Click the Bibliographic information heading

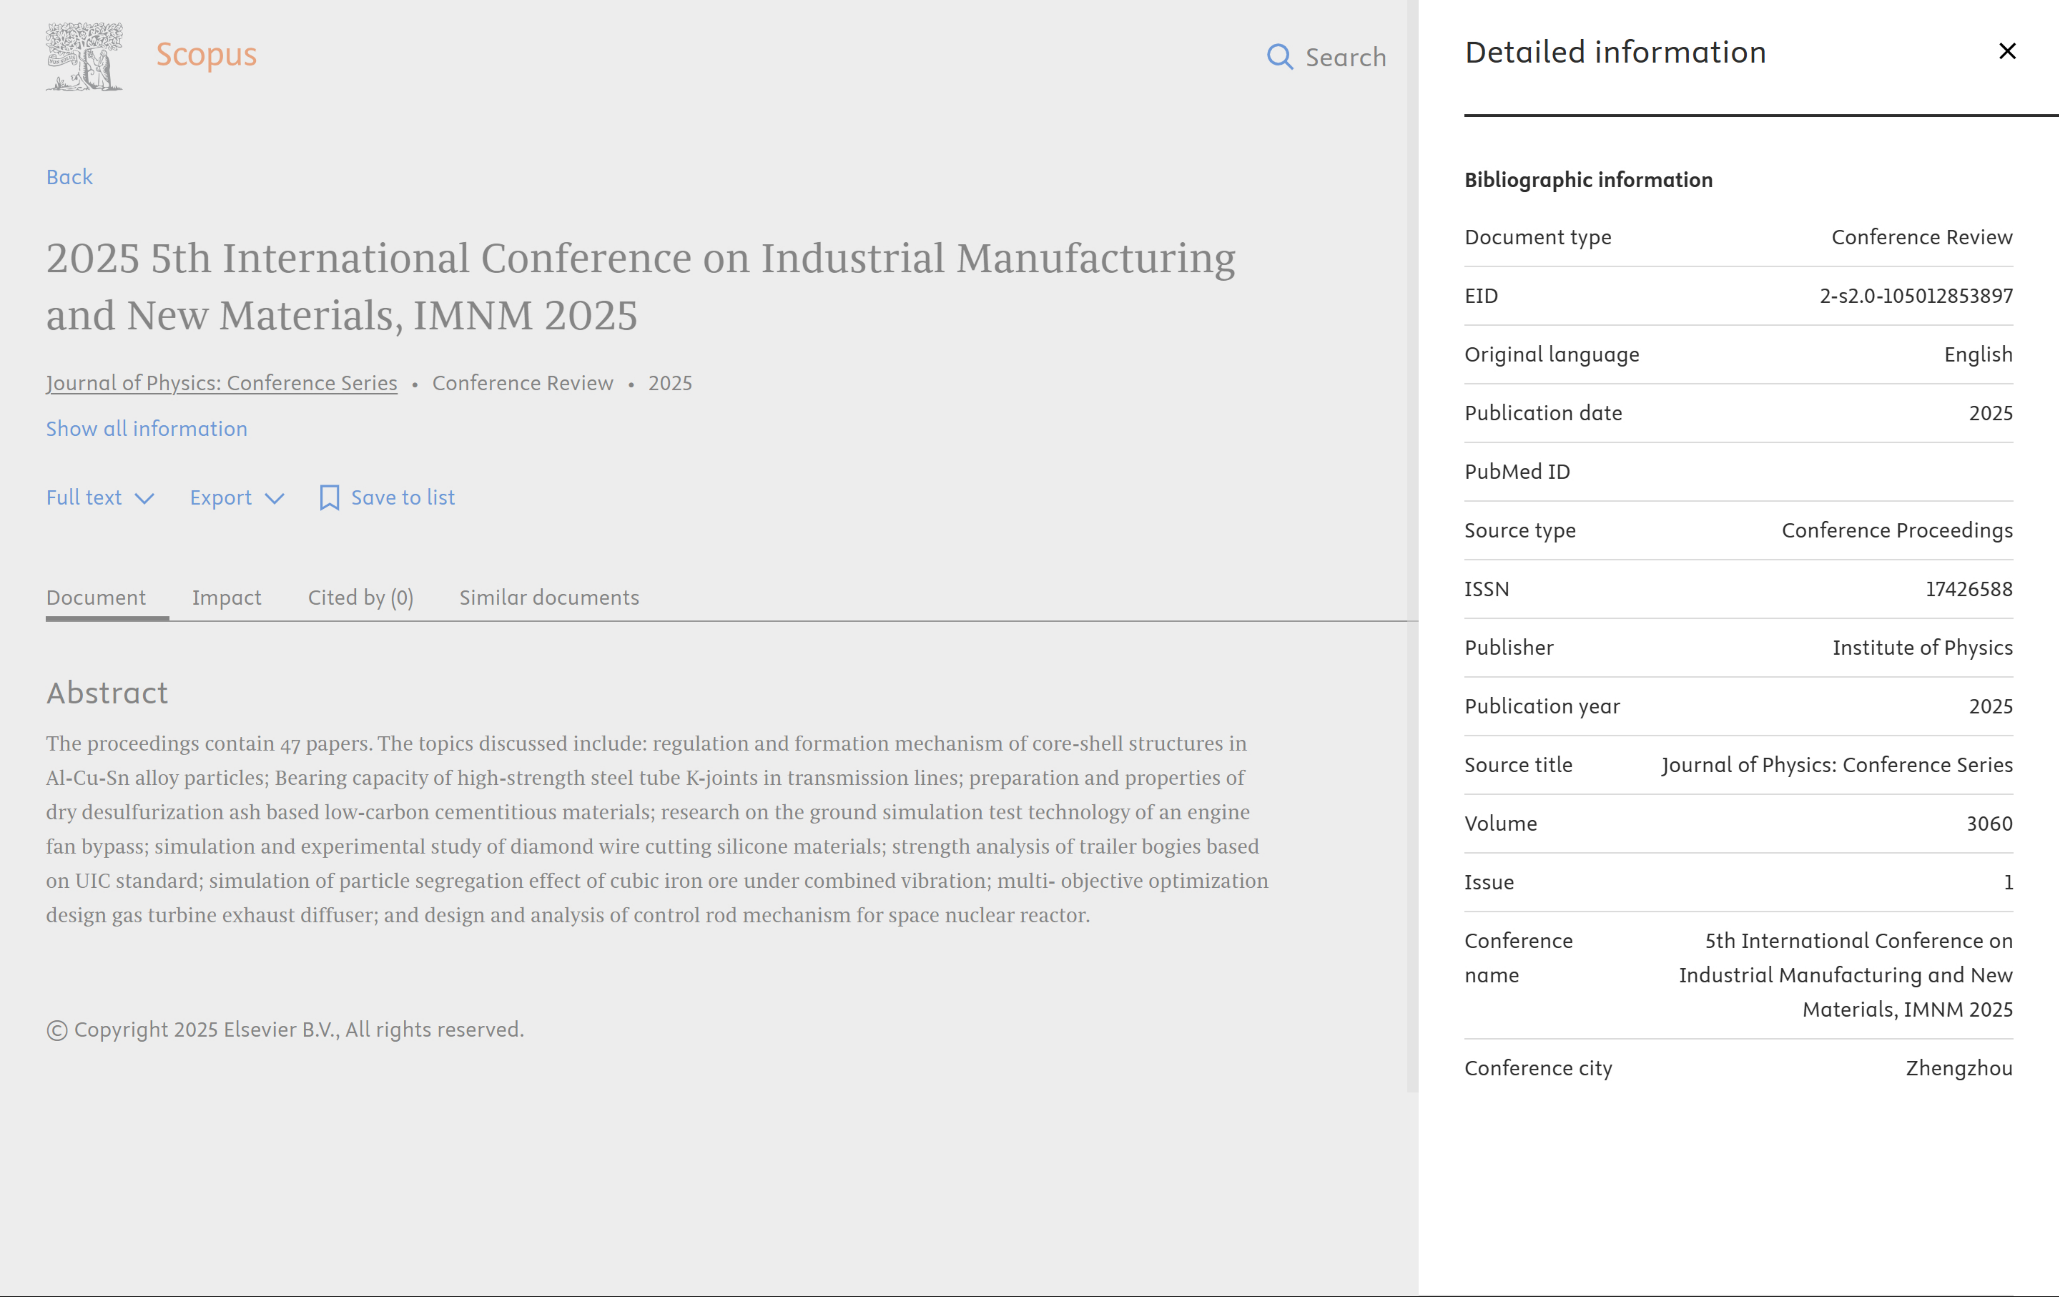click(1589, 181)
